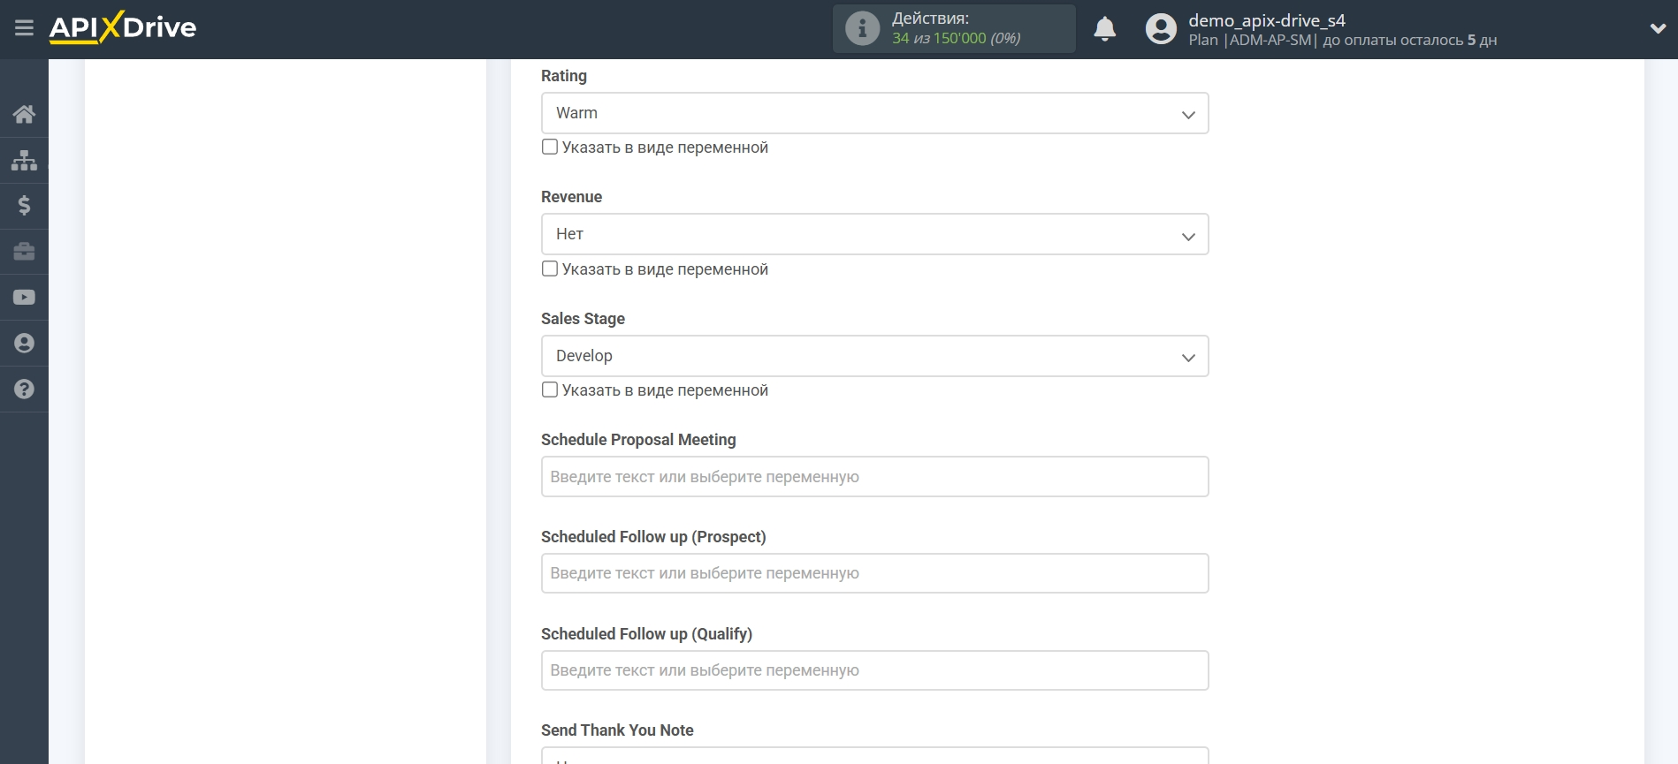This screenshot has width=1678, height=764.
Task: Click the ApiX-Drive logo
Action: coord(123,27)
